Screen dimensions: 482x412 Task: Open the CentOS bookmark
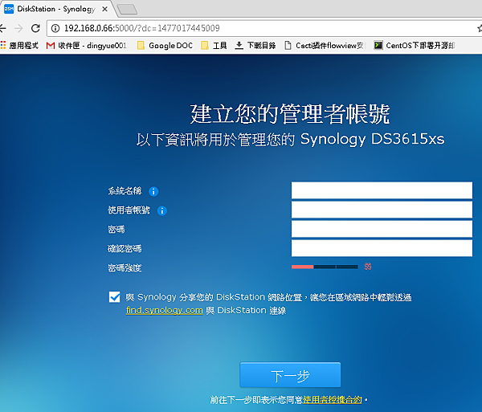point(415,46)
